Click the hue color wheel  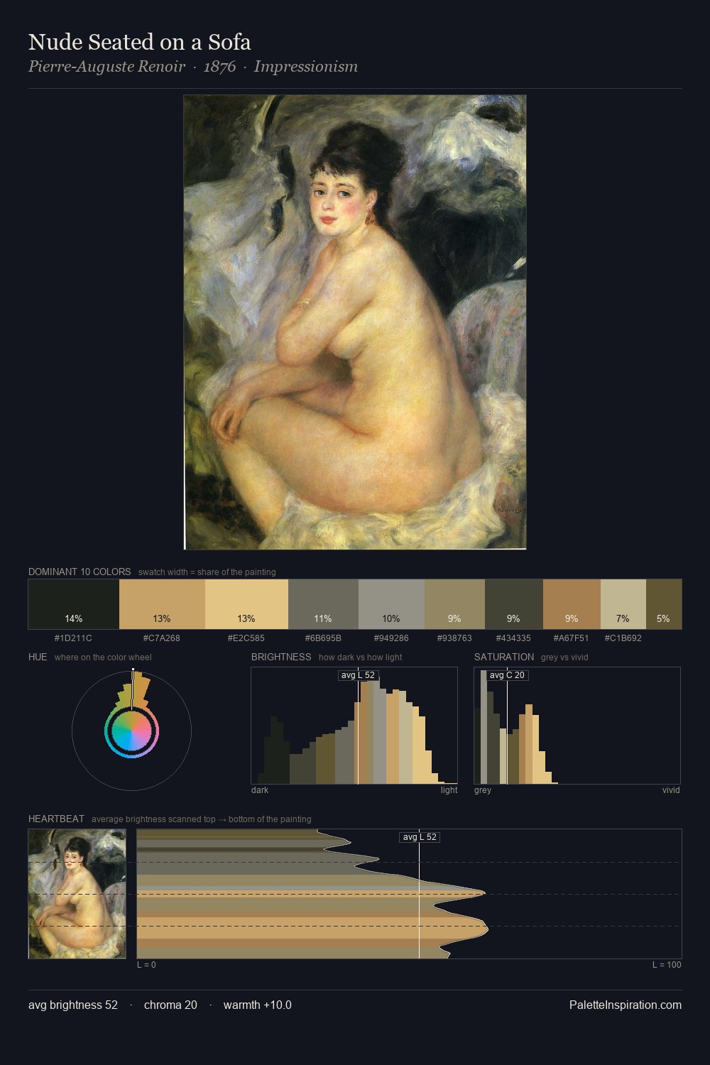(131, 731)
